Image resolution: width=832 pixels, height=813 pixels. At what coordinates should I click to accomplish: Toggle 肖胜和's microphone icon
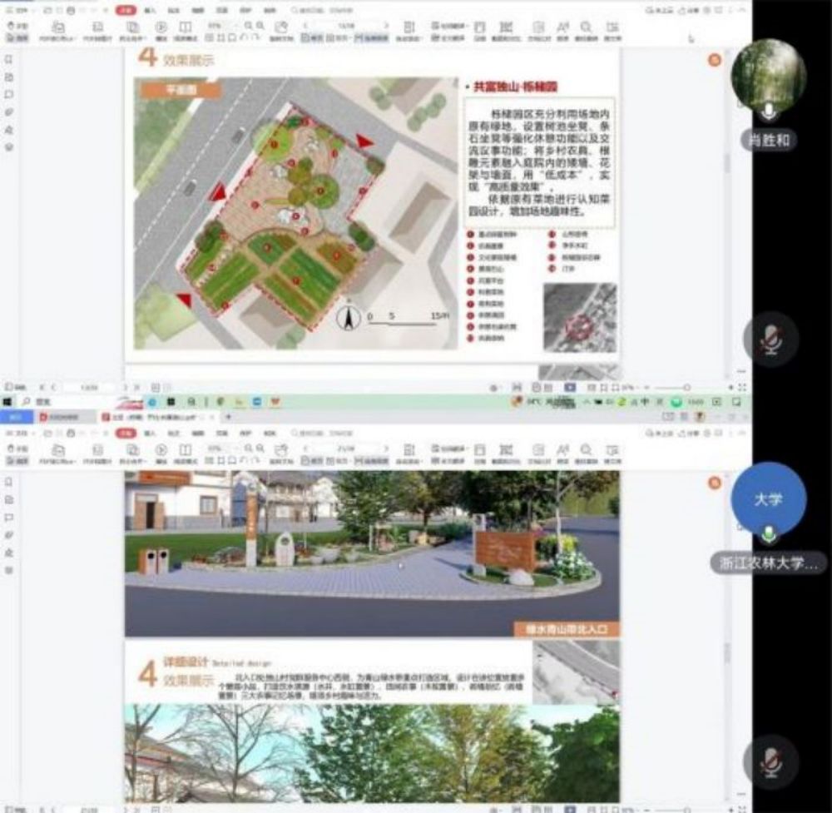pos(769,111)
